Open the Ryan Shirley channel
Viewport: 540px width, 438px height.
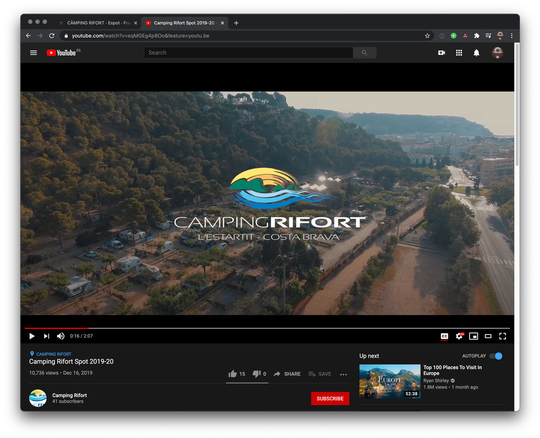(436, 381)
